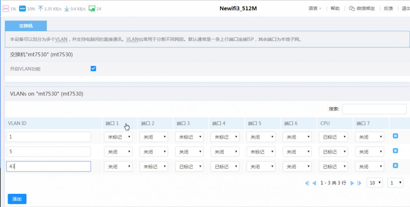Click the 微信绑定 link
The width and height of the screenshot is (410, 207).
pos(366,9)
